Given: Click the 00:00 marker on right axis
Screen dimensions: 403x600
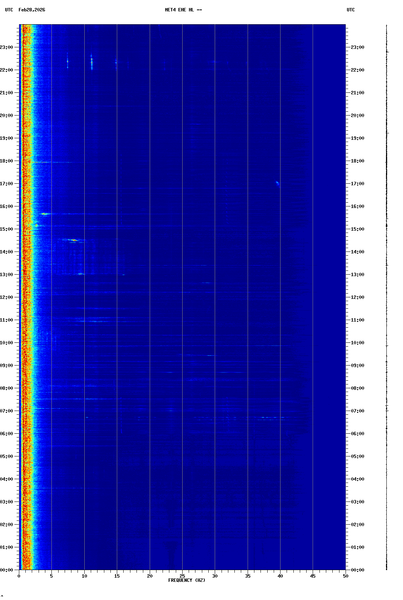Looking at the screenshot, I should click(x=357, y=570).
